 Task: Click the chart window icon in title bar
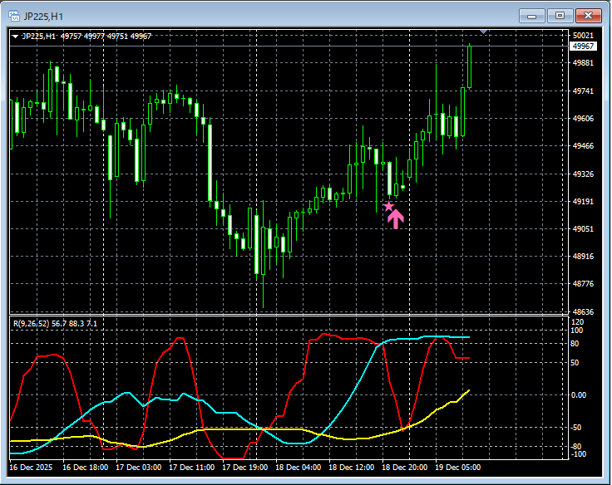(13, 14)
